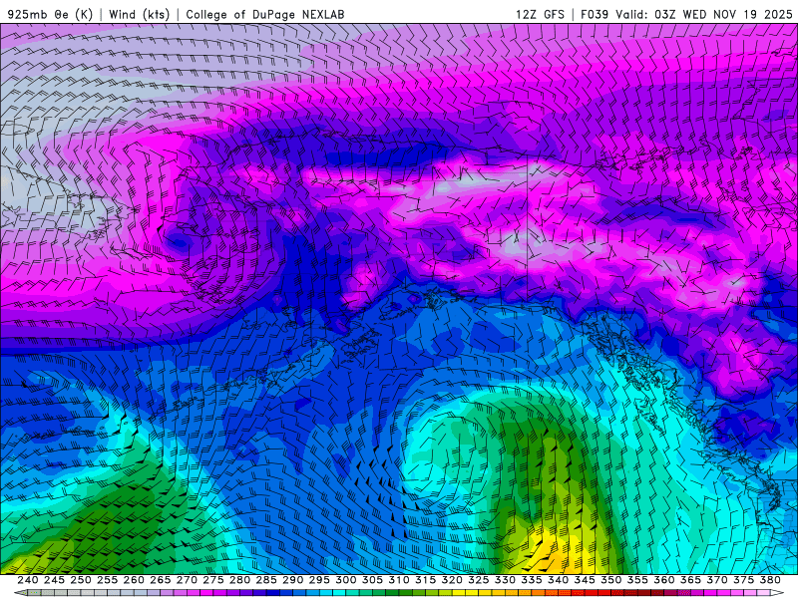This screenshot has height=598, width=798.
Task: Click the 300 value on the color scale
Action: point(345,580)
